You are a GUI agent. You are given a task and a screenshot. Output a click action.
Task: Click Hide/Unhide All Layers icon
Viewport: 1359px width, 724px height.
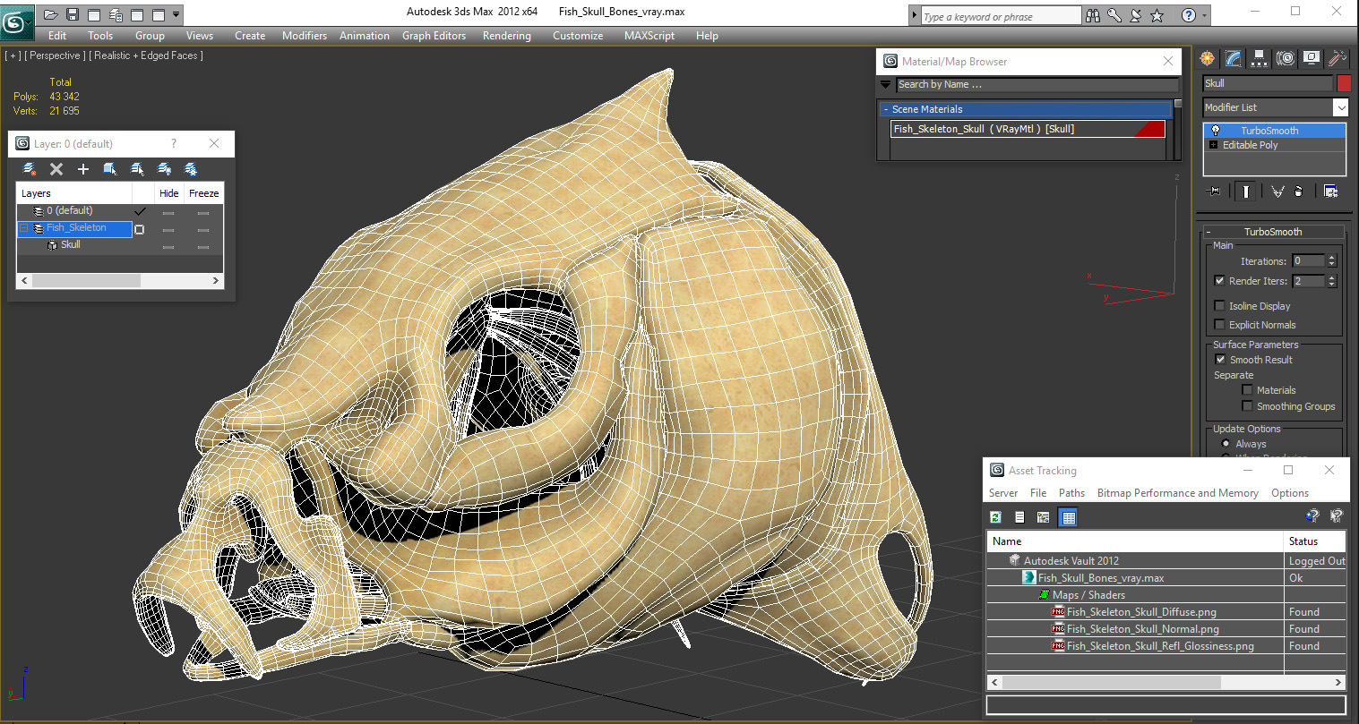tap(164, 168)
